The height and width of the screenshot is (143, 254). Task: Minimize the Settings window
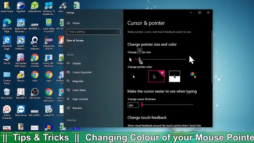(191, 12)
